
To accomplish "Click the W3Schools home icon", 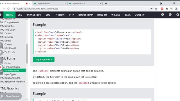I will [1, 15].
